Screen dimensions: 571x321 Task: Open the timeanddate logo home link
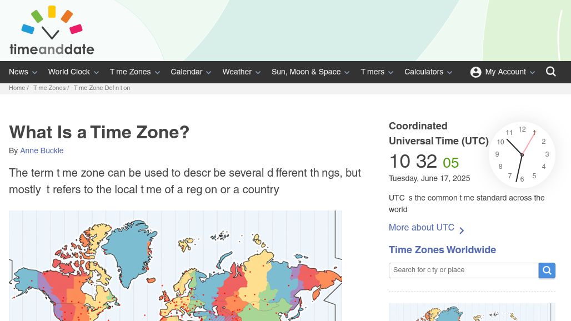pyautogui.click(x=52, y=31)
